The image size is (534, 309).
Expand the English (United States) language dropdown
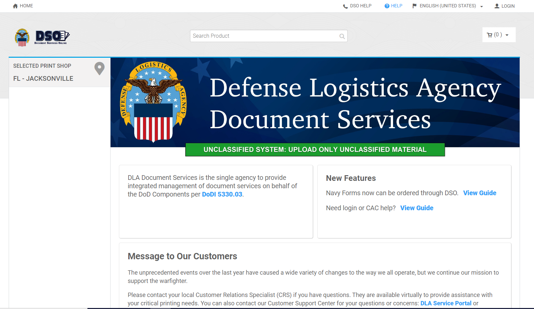[482, 6]
